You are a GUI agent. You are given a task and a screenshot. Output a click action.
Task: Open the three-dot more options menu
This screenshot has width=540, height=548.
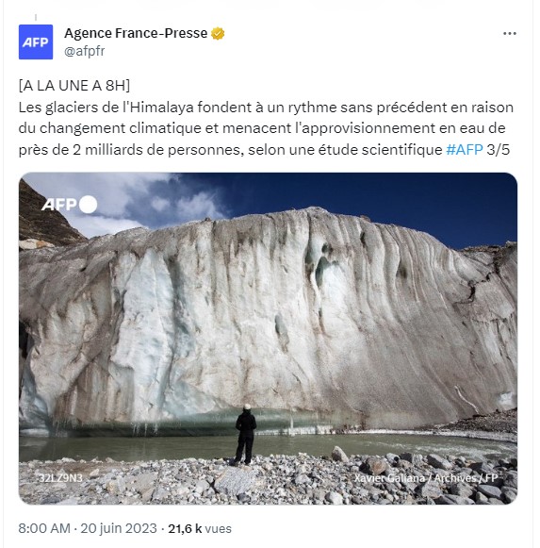point(510,34)
